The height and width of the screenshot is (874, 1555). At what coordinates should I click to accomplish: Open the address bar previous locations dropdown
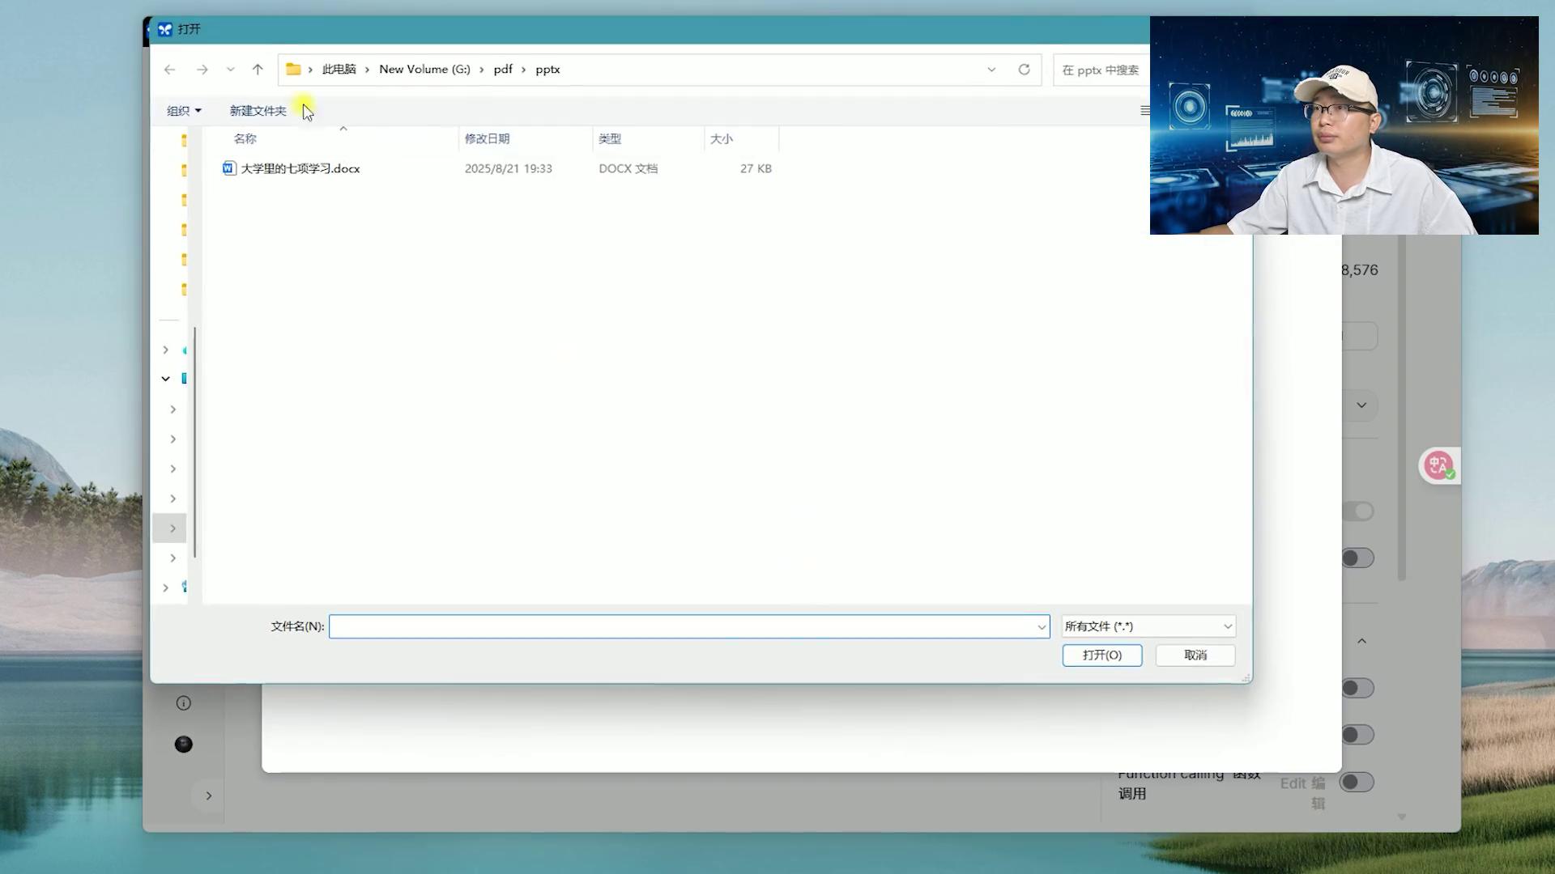coord(991,70)
